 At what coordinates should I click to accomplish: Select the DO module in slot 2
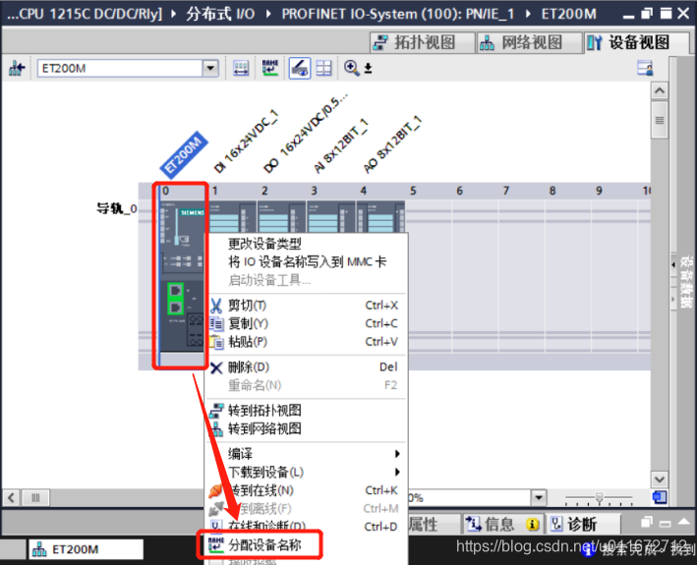point(281,217)
